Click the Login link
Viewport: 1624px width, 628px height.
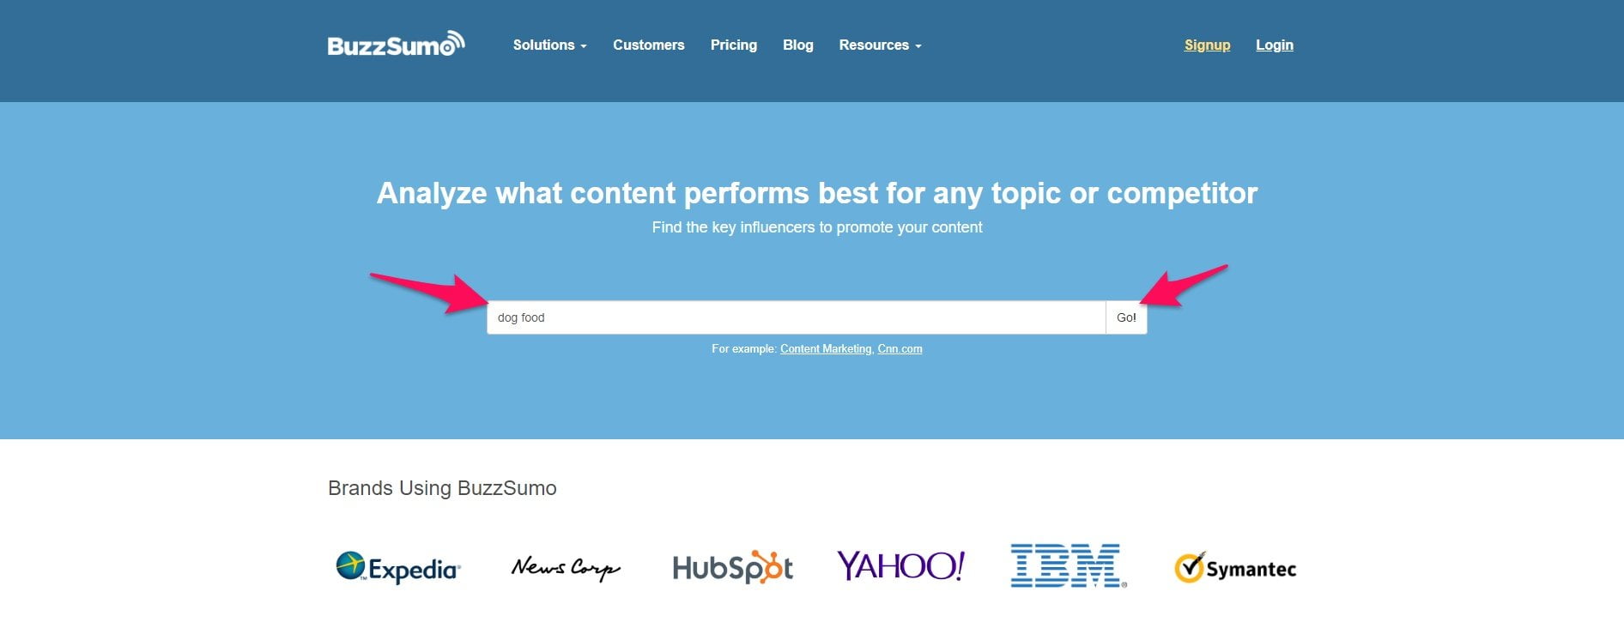click(x=1274, y=45)
